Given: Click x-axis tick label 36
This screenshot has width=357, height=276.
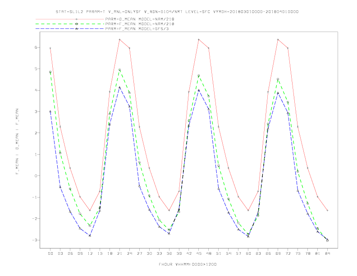Looking at the screenshot, I should (x=169, y=253).
